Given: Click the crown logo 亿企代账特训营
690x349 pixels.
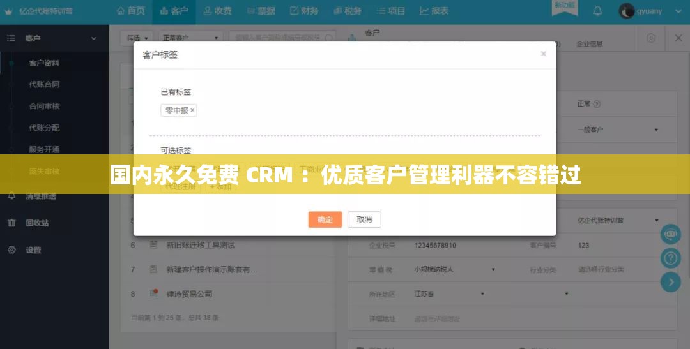Looking at the screenshot, I should pos(38,11).
